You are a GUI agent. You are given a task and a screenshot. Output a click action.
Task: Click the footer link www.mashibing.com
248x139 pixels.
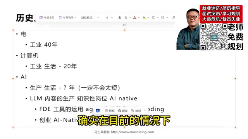pos(133,132)
